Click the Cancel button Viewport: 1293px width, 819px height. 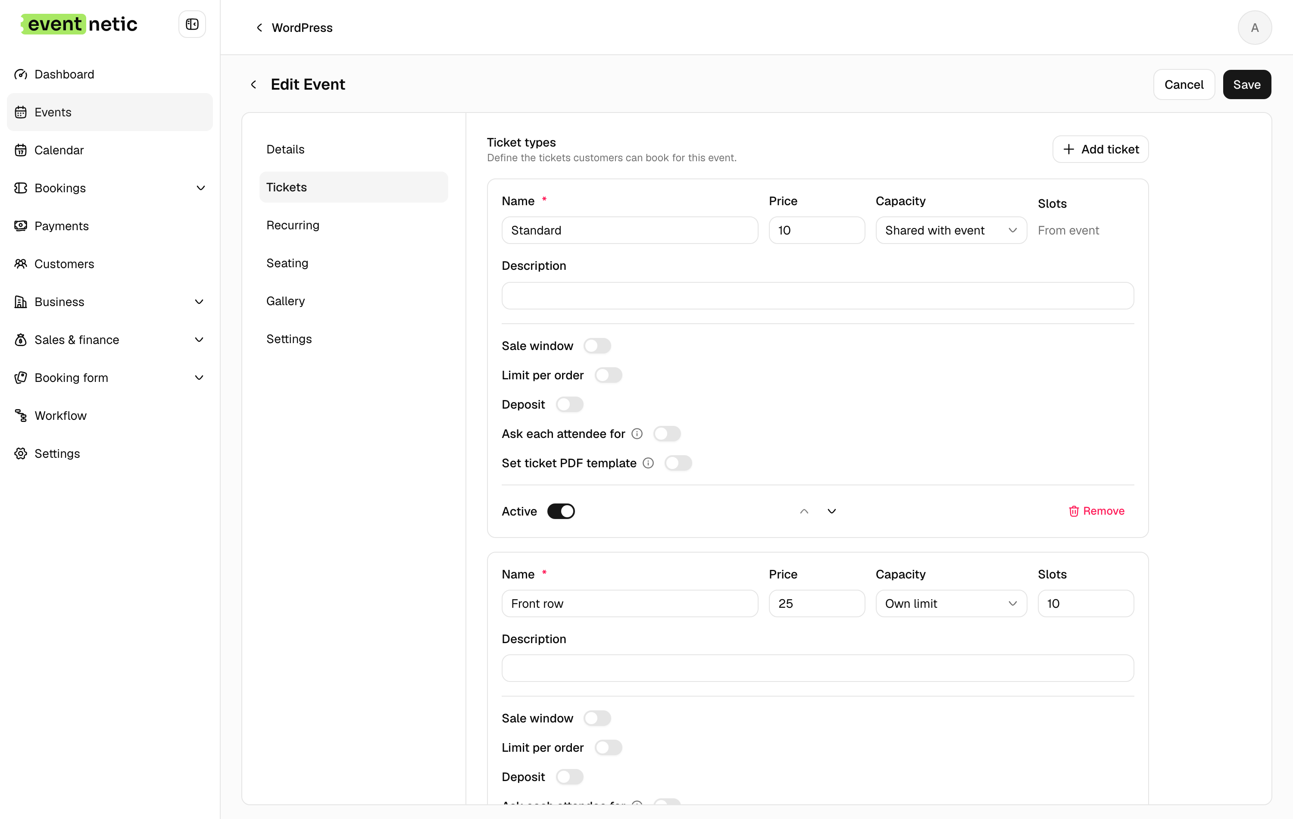pos(1184,84)
